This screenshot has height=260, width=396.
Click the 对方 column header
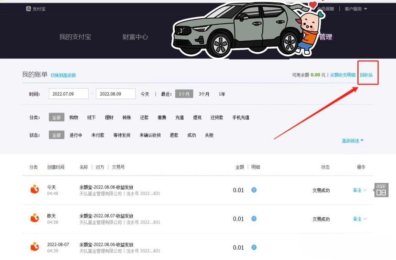coord(100,167)
